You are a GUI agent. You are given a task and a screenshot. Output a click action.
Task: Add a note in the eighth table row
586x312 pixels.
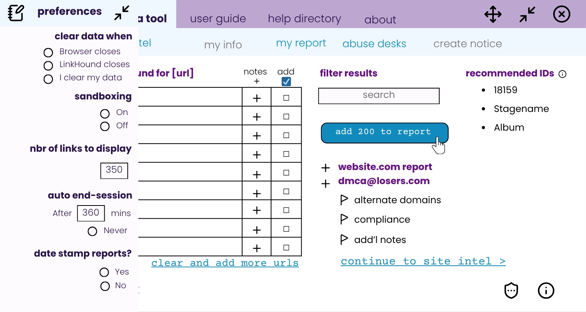coord(257,230)
